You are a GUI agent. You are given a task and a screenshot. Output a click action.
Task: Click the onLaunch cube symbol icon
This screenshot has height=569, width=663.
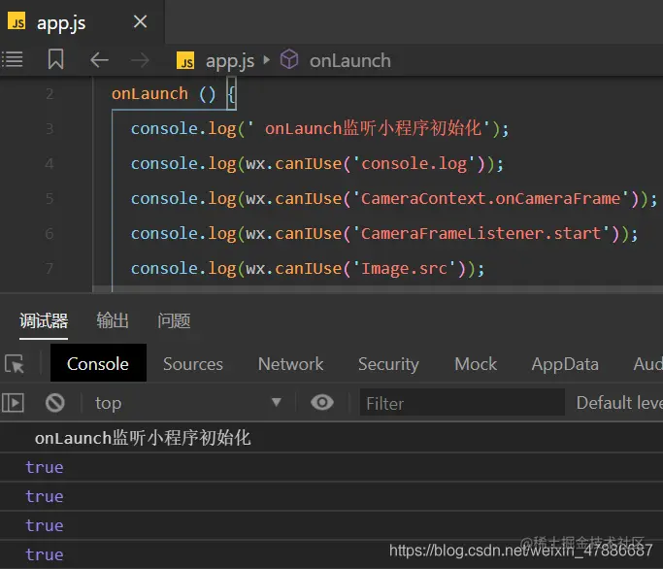tap(289, 59)
